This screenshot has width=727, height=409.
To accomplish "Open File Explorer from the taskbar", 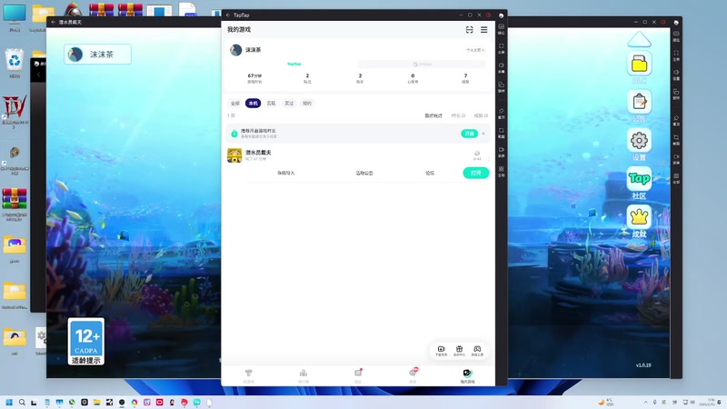I will 97,402.
